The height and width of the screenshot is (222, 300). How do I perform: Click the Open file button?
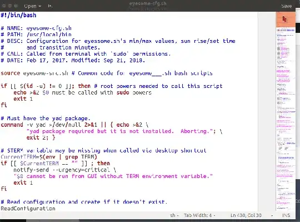coord(30,6)
